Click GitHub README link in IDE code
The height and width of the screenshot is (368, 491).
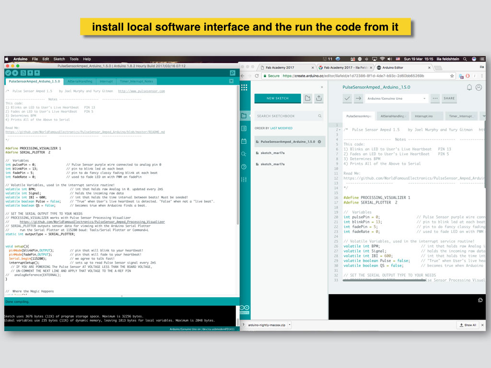coord(85,132)
